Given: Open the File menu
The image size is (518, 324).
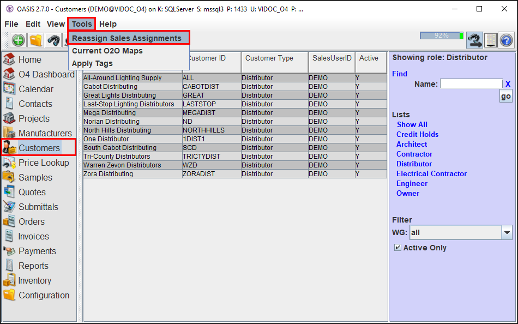Looking at the screenshot, I should click(x=11, y=24).
